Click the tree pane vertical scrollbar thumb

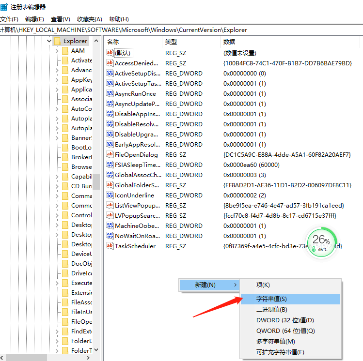coord(96,181)
